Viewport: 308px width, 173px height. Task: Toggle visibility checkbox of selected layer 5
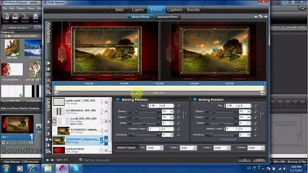click(x=106, y=140)
